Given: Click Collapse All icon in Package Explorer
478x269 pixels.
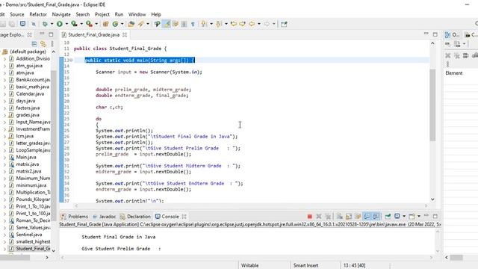Looking at the screenshot, I should coord(34,44).
